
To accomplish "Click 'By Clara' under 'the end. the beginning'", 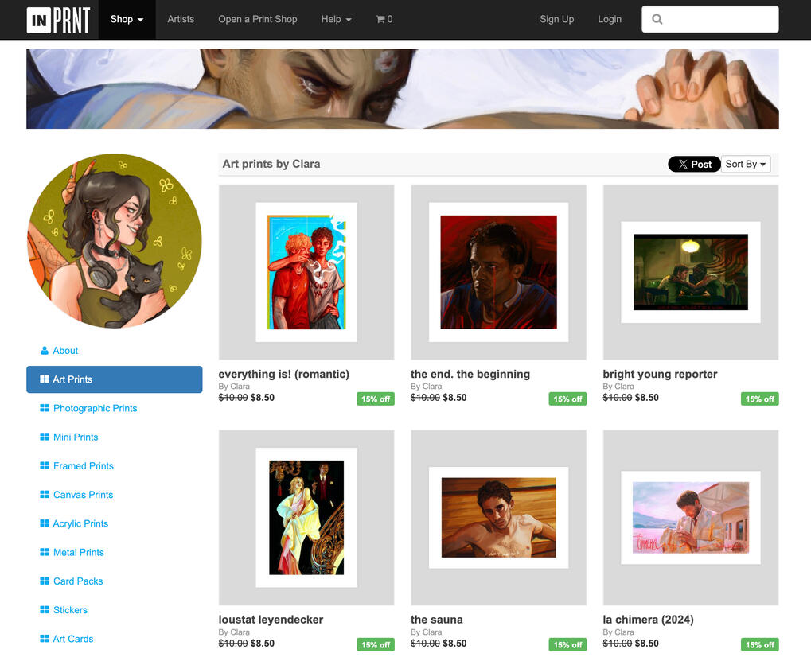I will point(426,386).
